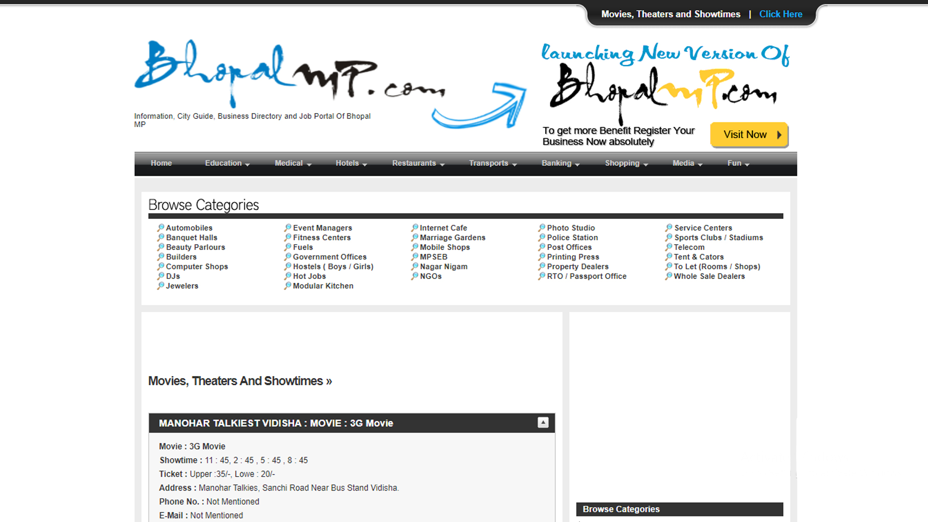
Task: Open the Hotels dropdown menu
Action: point(351,163)
